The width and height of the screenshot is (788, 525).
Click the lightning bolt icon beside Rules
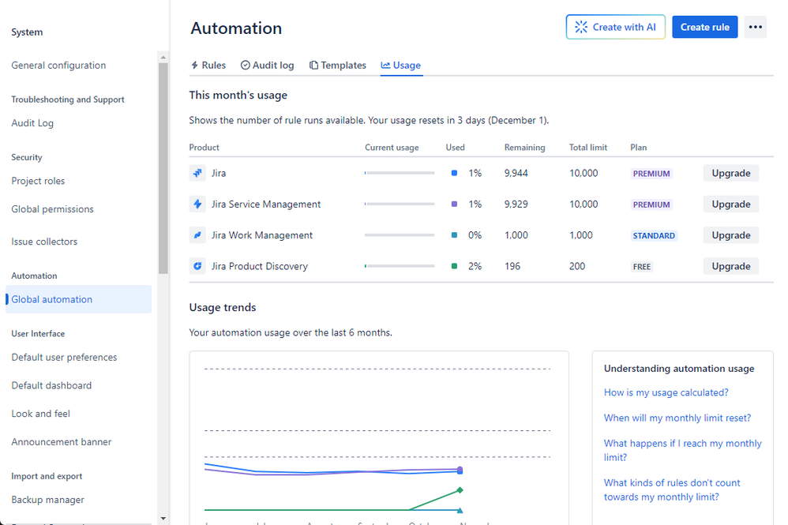pos(194,66)
